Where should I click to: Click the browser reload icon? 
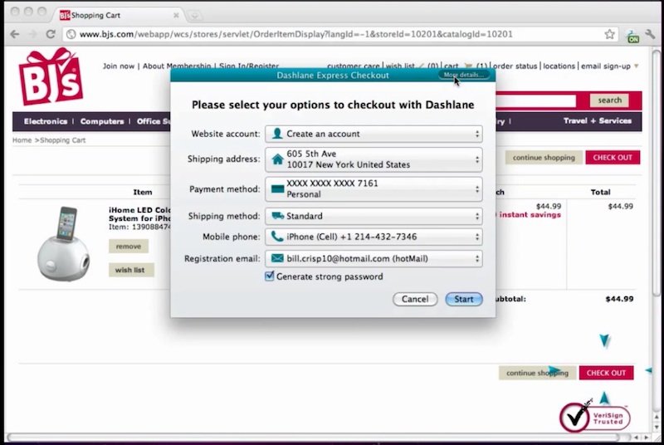point(51,34)
